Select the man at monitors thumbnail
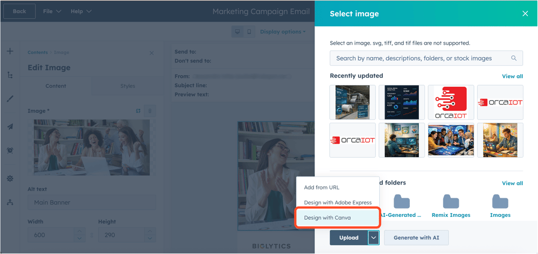Screen dimensions: 538x254 [x=402, y=140]
